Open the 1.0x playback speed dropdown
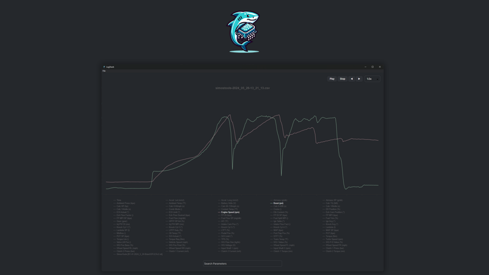 click(x=372, y=79)
